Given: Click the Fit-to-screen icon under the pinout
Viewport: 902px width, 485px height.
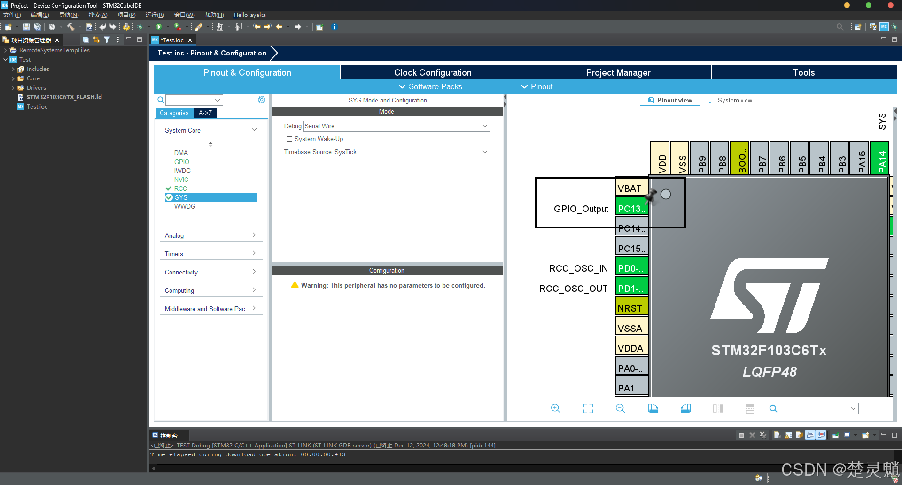Looking at the screenshot, I should tap(588, 408).
